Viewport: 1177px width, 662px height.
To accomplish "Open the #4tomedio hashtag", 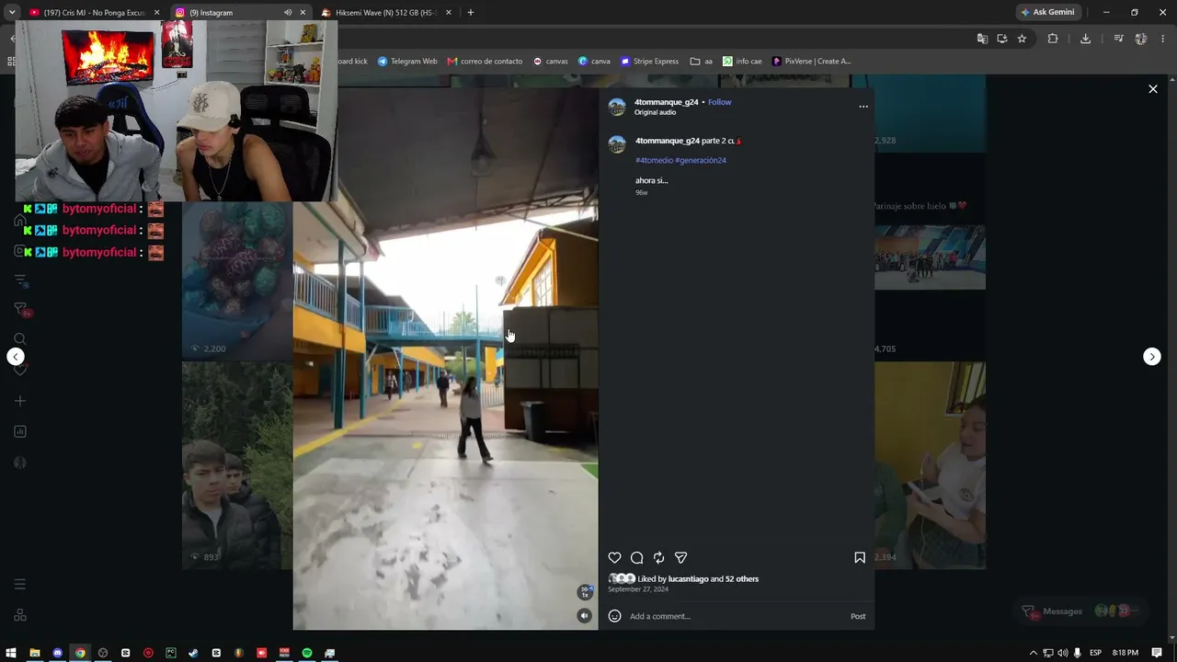I will tap(654, 160).
